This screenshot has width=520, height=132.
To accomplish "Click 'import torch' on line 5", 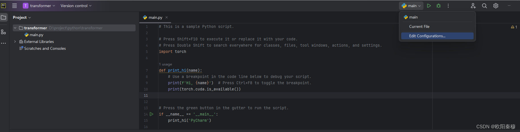I will [x=173, y=51].
